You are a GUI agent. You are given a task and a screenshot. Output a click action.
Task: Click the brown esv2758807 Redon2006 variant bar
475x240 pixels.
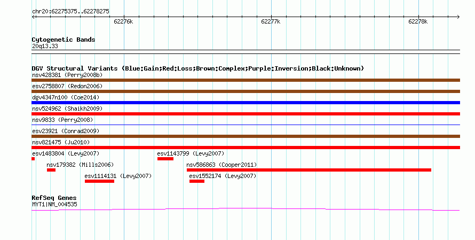246,91
